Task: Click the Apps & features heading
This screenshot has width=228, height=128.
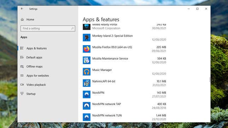Action: pyautogui.click(x=101, y=19)
